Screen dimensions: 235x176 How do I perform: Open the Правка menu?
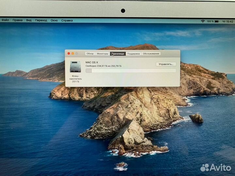click(18, 20)
